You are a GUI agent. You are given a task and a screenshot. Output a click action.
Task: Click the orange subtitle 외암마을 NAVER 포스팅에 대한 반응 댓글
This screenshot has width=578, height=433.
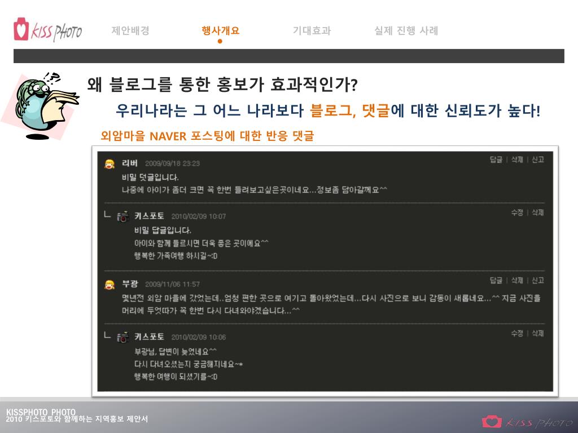point(207,136)
